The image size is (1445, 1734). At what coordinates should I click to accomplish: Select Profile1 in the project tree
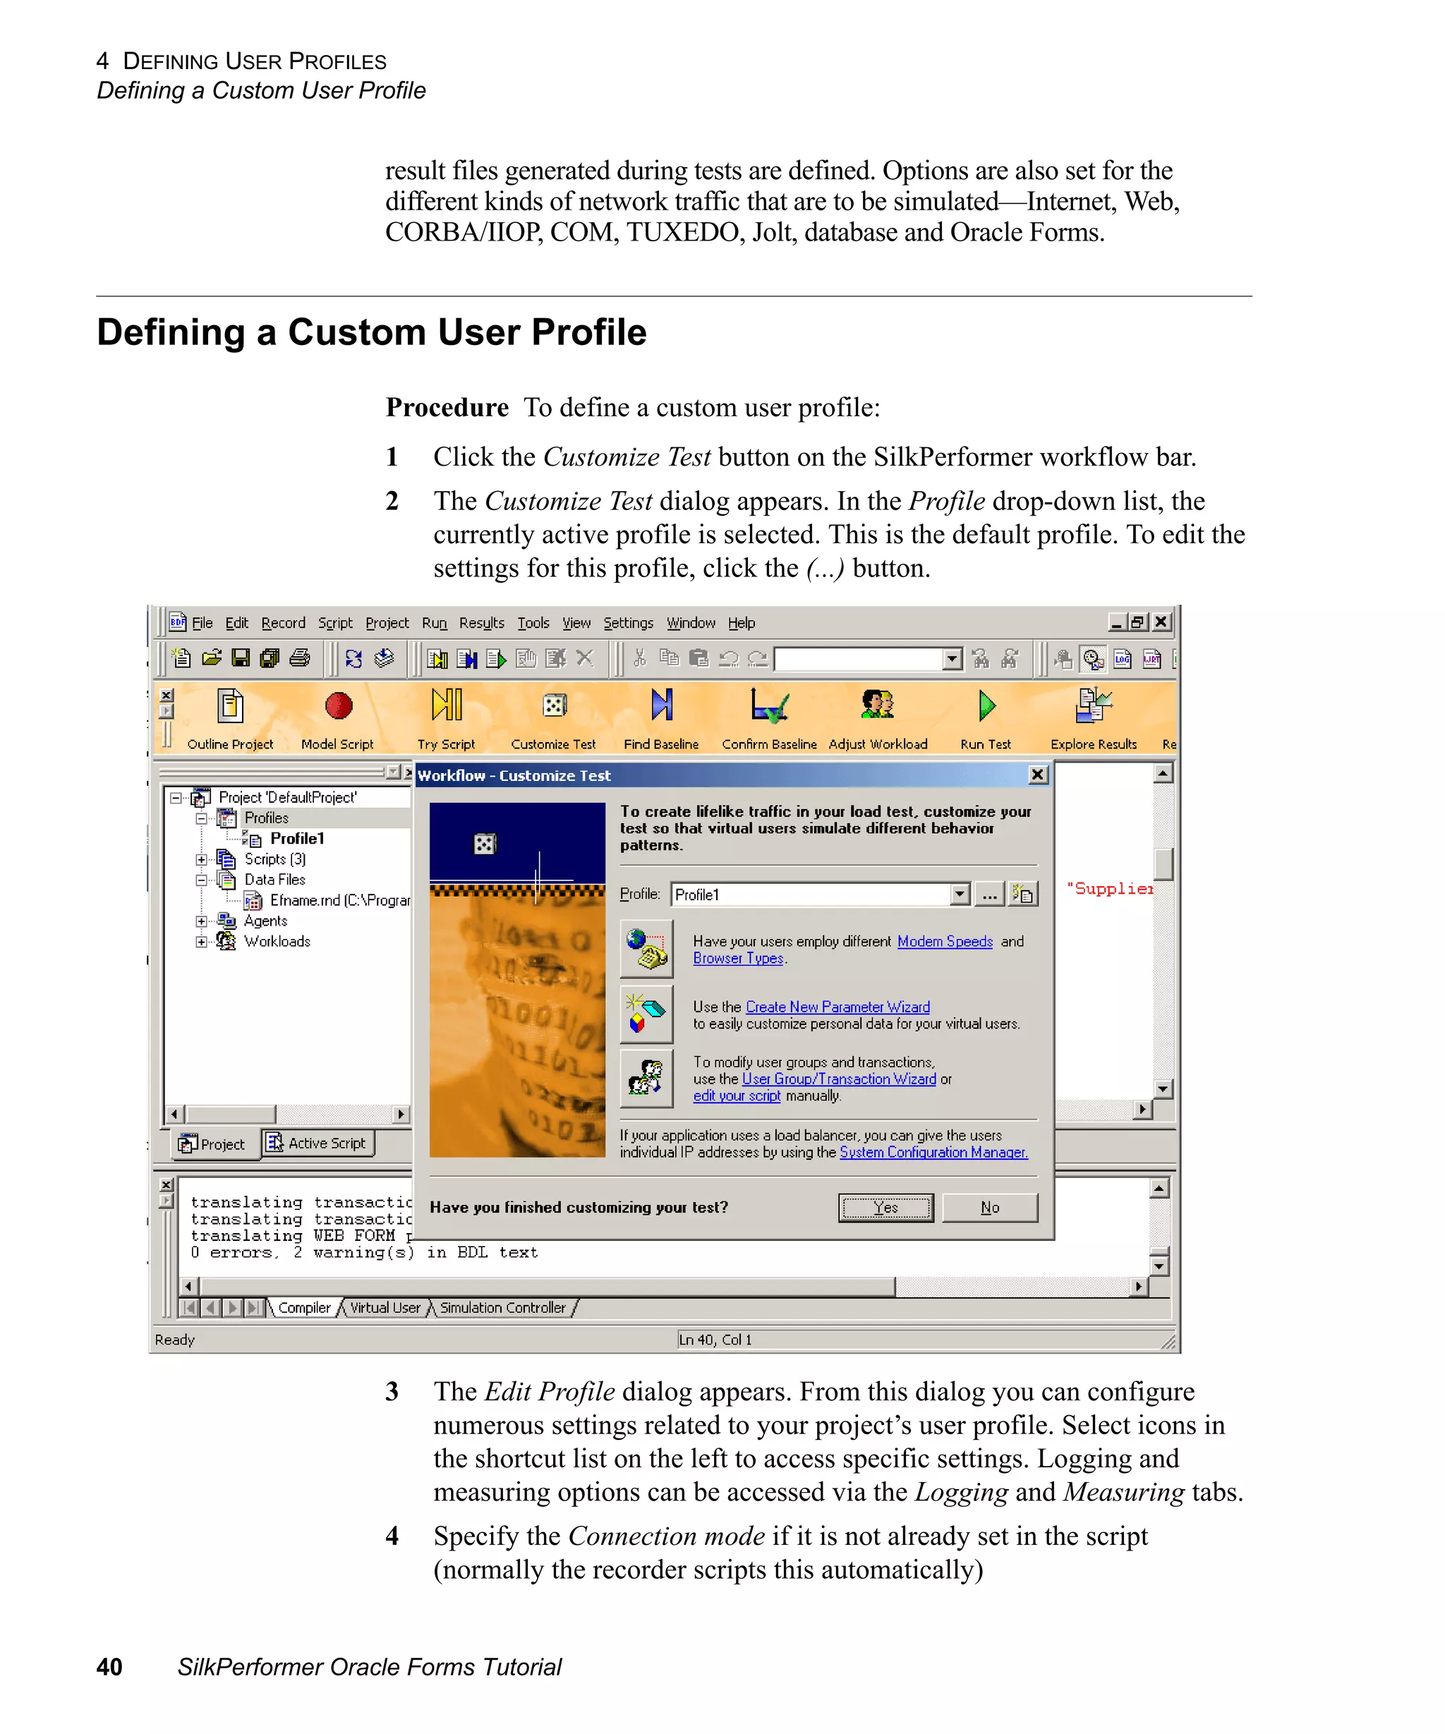[296, 838]
